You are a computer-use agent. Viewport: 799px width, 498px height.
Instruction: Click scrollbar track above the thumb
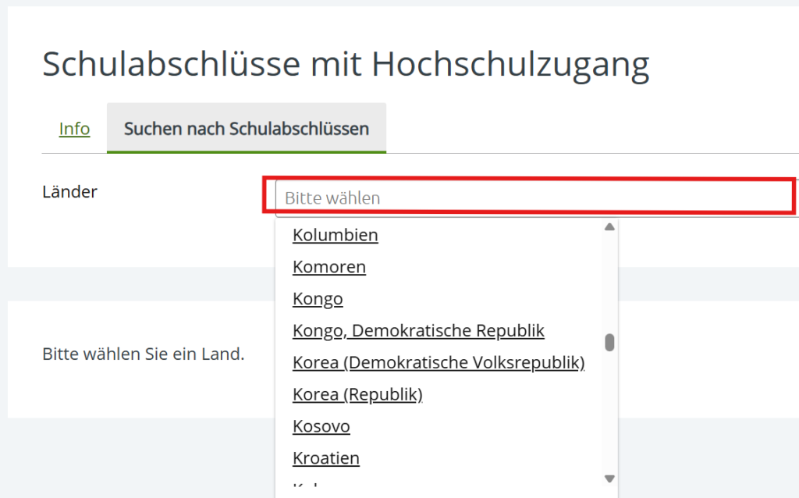tap(610, 281)
